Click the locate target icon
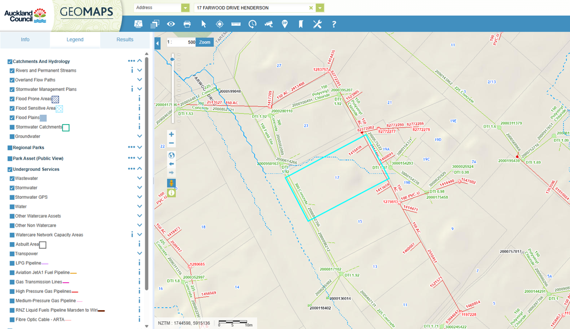This screenshot has width=570, height=329. click(220, 24)
